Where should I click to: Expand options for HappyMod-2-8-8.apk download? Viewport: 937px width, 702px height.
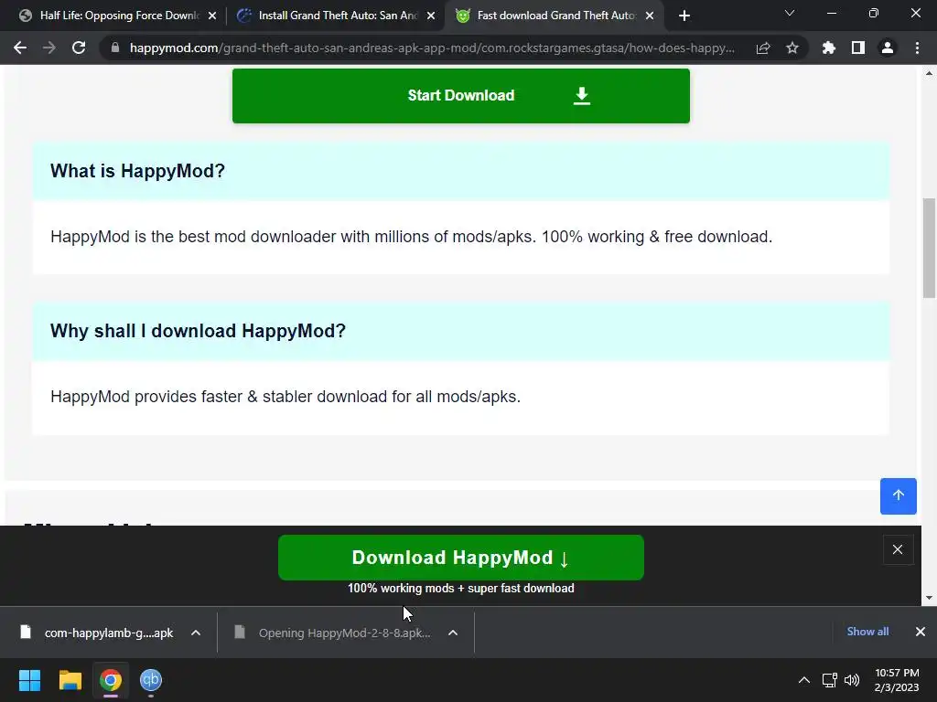(453, 633)
